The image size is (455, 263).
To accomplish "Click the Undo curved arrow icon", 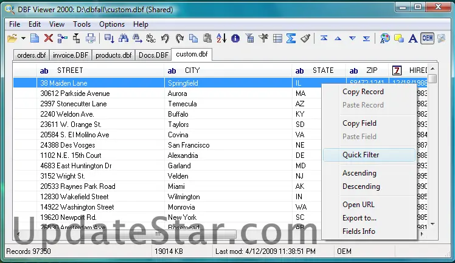I will click(x=165, y=38).
